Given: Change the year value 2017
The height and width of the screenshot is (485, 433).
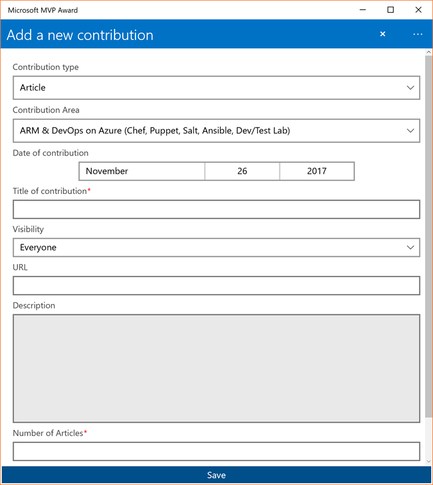Looking at the screenshot, I should 317,171.
